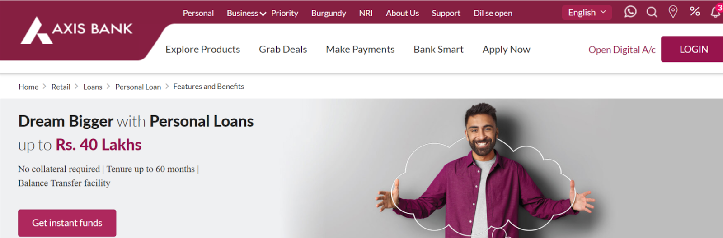Open the Open Digital A/c link
The height and width of the screenshot is (238, 723).
[622, 50]
